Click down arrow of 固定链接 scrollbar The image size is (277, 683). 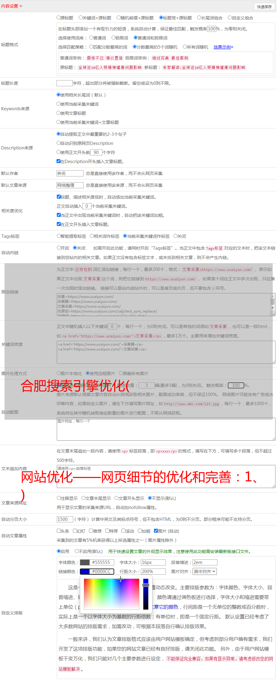click(273, 308)
